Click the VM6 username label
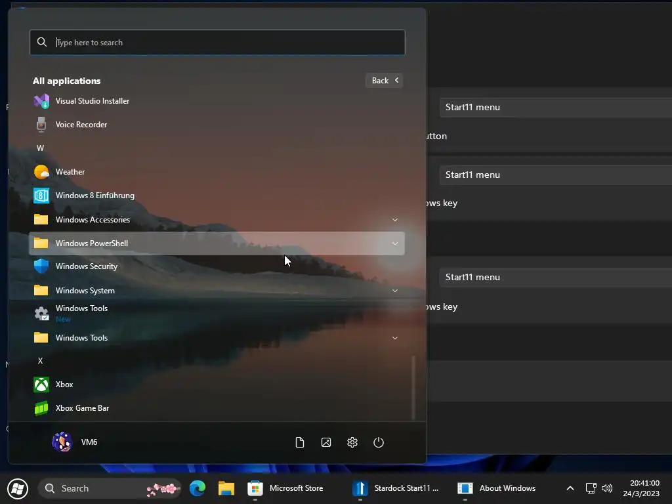 89,442
